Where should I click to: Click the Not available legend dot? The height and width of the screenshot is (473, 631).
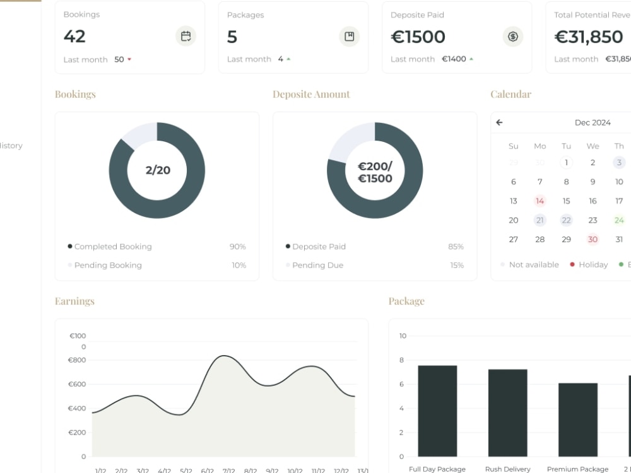[x=503, y=264]
